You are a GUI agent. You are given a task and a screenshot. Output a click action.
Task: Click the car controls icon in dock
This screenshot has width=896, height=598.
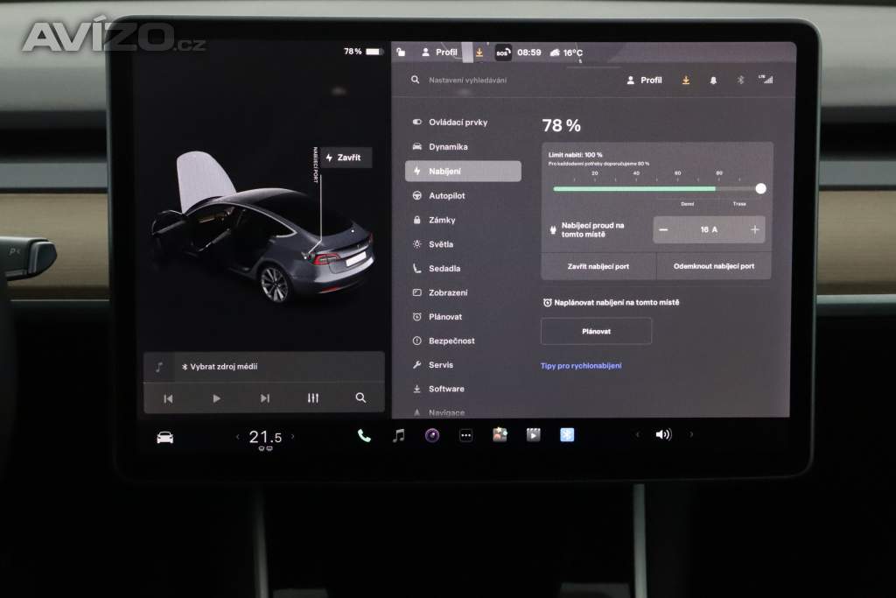point(165,438)
